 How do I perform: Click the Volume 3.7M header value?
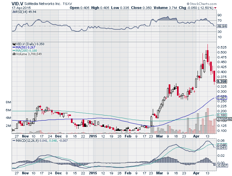[x=175, y=7]
